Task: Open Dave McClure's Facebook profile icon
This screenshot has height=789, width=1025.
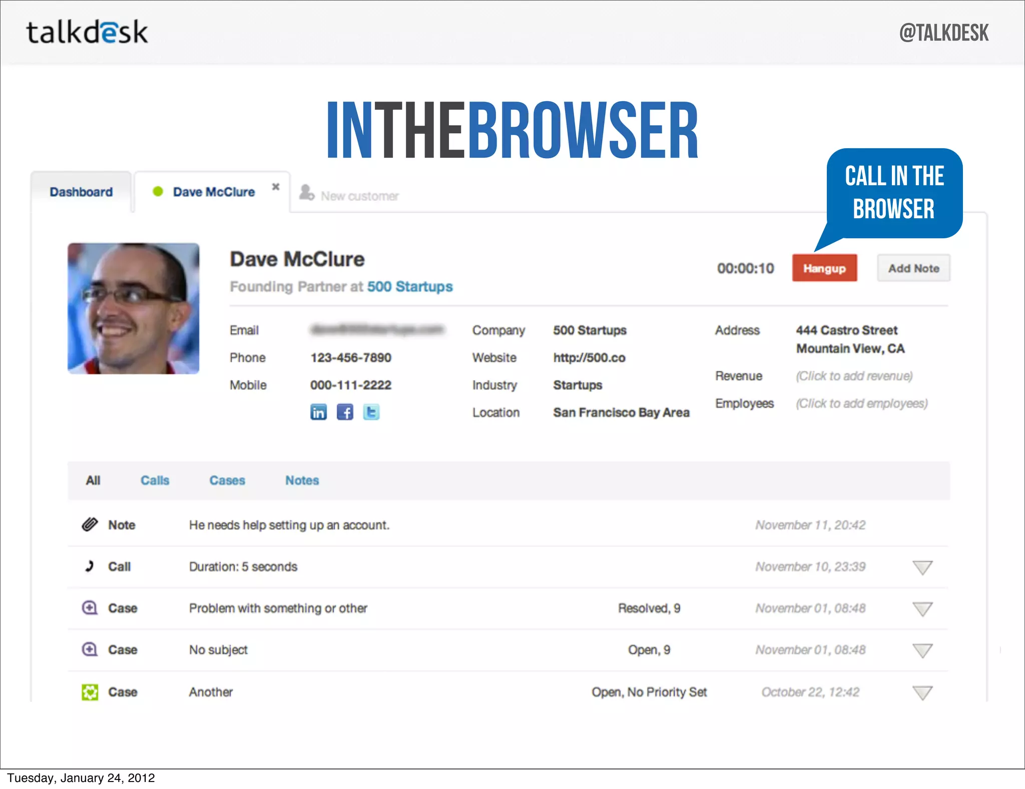Action: pos(345,412)
